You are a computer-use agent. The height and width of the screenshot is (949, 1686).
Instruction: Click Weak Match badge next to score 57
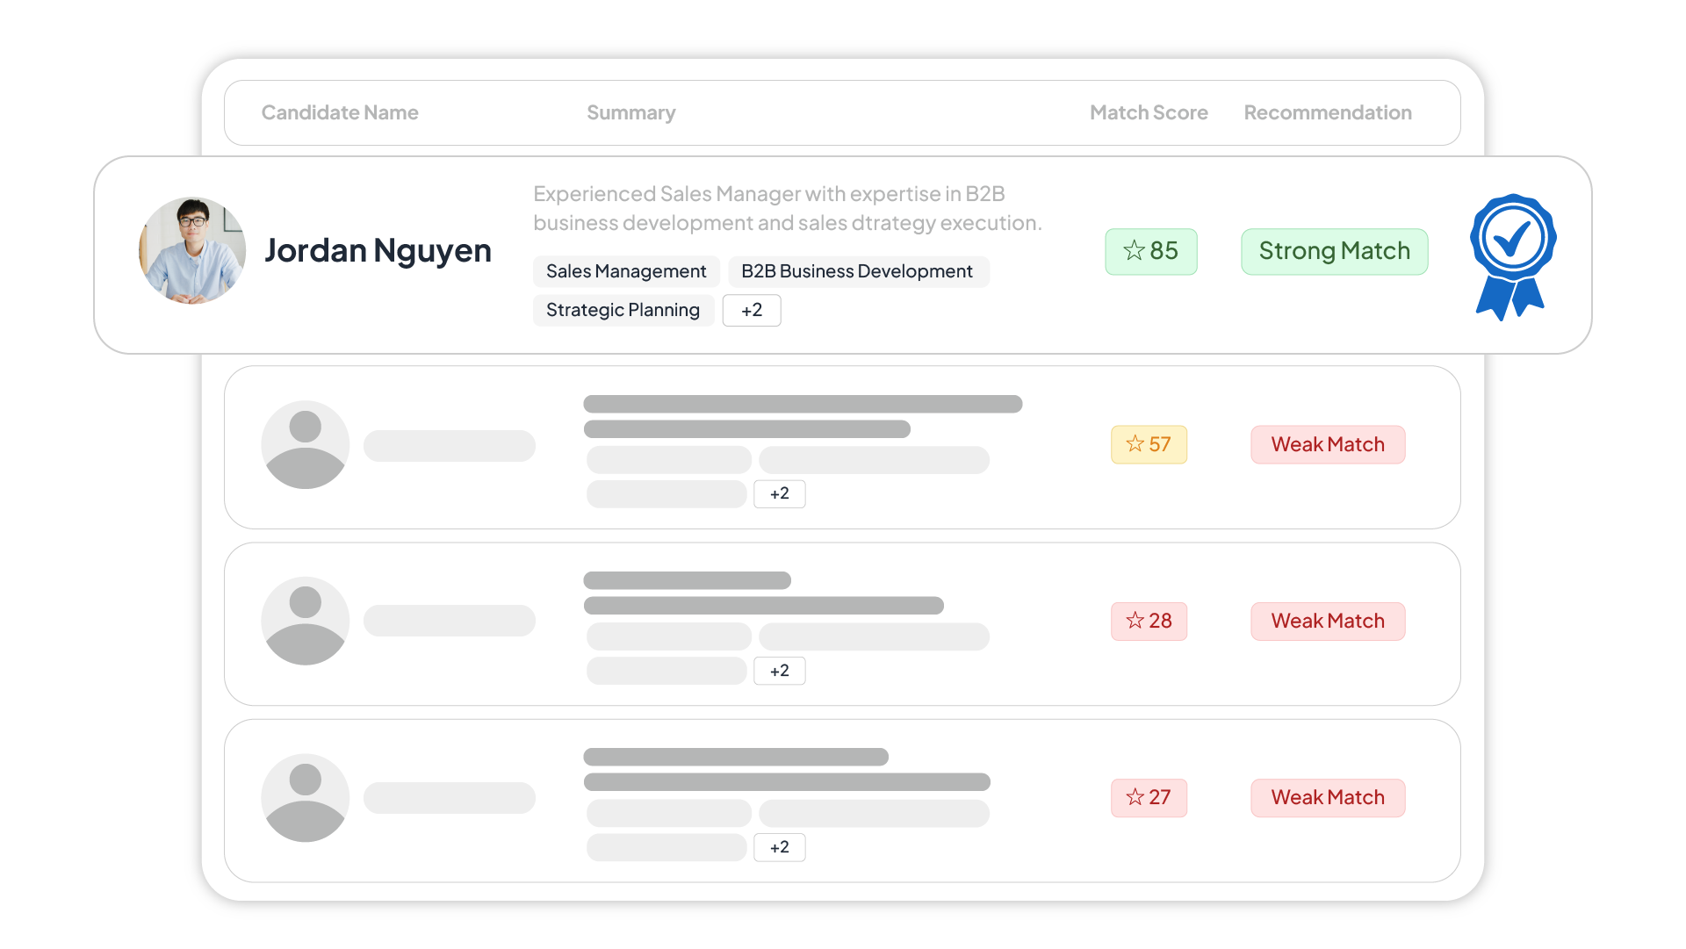point(1327,444)
